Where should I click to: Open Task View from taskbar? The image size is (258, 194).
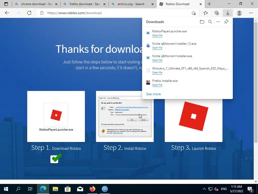click(x=30, y=189)
